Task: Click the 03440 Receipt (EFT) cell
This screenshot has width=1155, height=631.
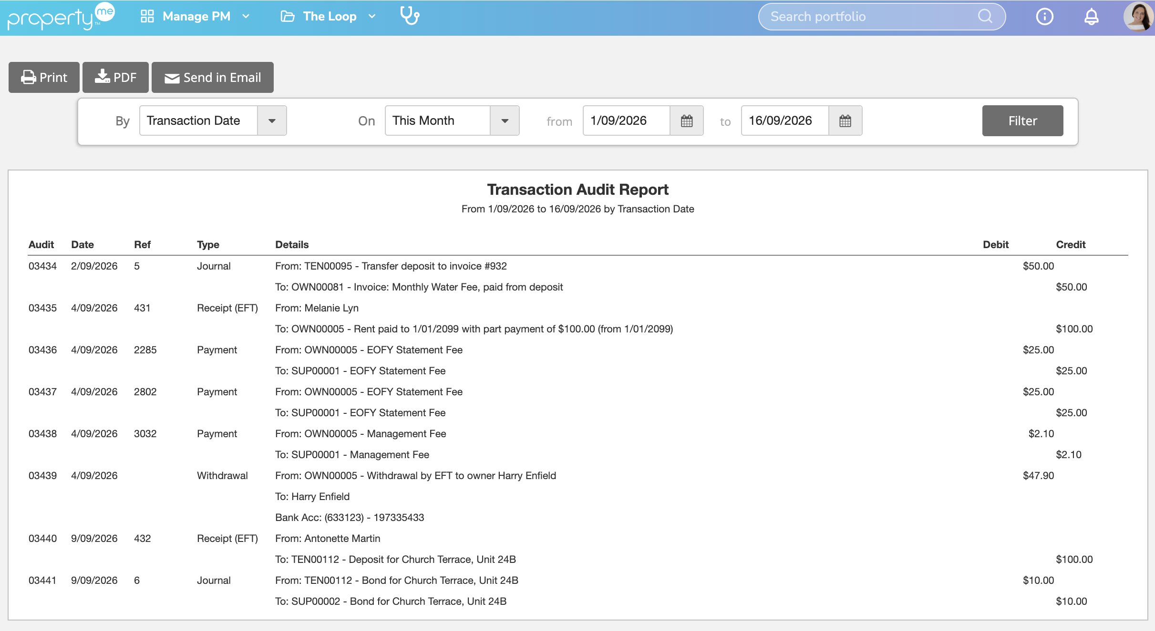Action: [227, 538]
